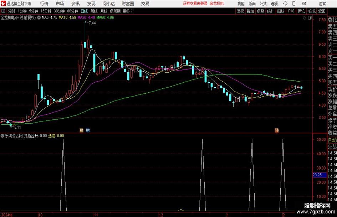Open the 选项 menu

tap(274, 4)
